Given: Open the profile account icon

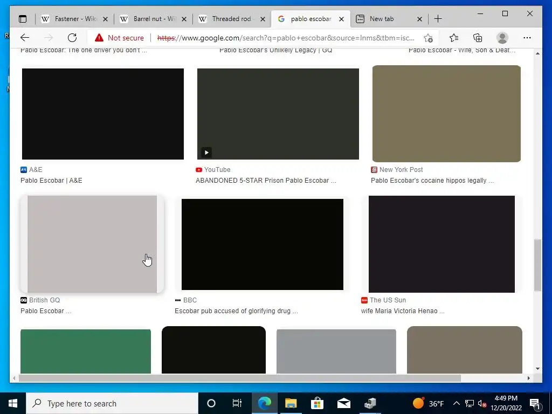Looking at the screenshot, I should (502, 38).
